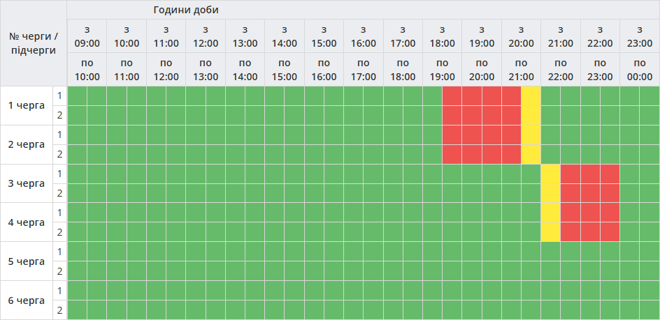Select the '4 черга' row label
660x320 pixels.
point(27,222)
